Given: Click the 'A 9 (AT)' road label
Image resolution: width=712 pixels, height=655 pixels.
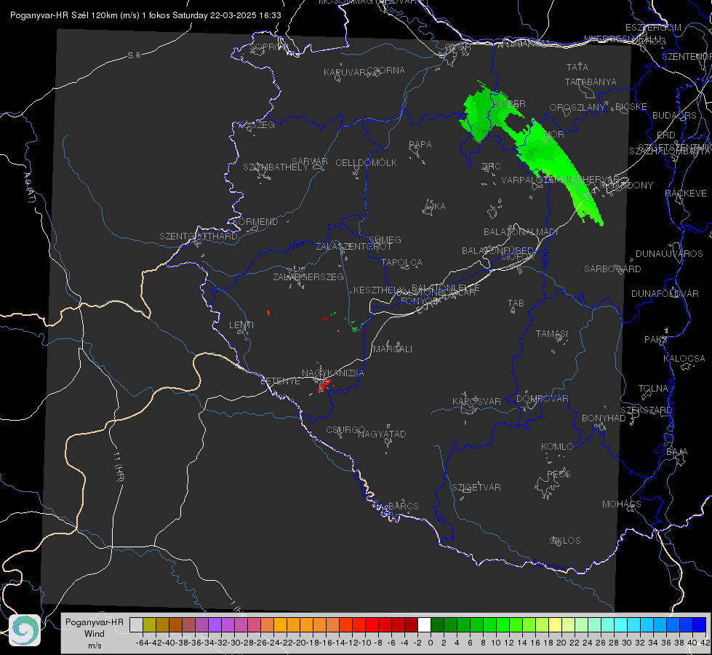Looking at the screenshot, I should [x=30, y=188].
